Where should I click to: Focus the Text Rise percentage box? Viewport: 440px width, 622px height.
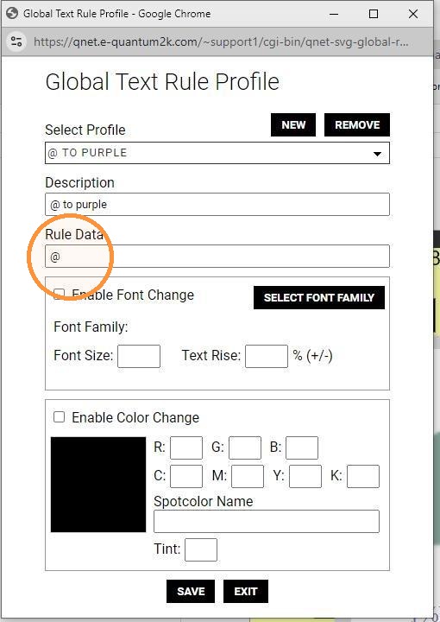267,356
